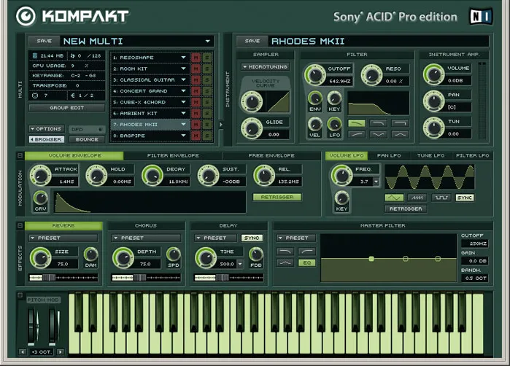Click the LFO FREQ. knob

(x=342, y=175)
